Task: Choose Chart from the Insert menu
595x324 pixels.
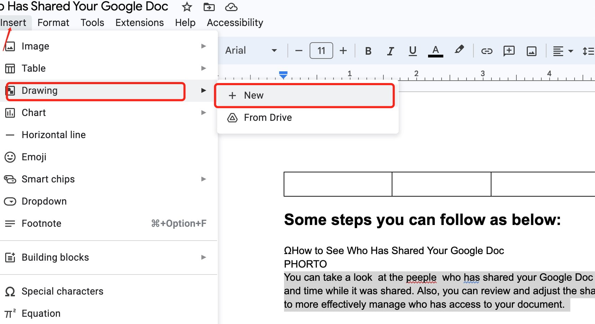Action: 109,112
